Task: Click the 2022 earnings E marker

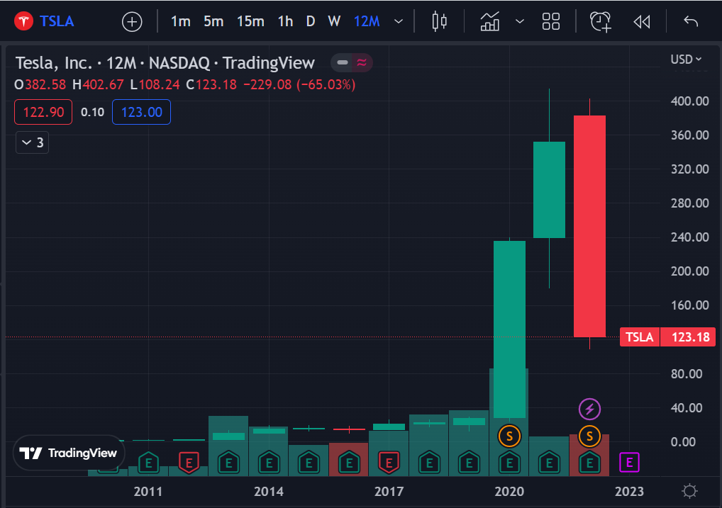Action: tap(589, 463)
